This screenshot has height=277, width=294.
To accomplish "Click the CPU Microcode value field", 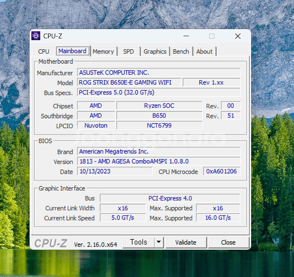I will (x=221, y=172).
